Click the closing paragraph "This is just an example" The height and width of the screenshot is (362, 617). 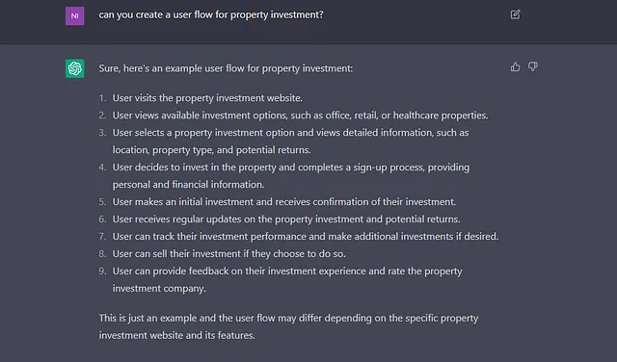288,326
